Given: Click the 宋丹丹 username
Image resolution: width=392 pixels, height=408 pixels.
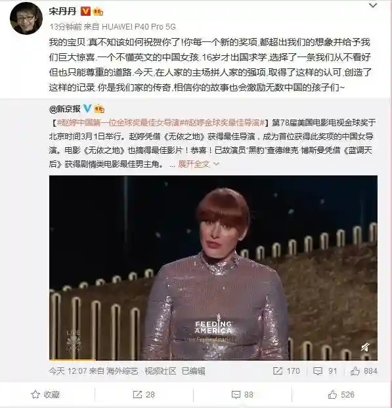Looking at the screenshot, I should point(62,11).
